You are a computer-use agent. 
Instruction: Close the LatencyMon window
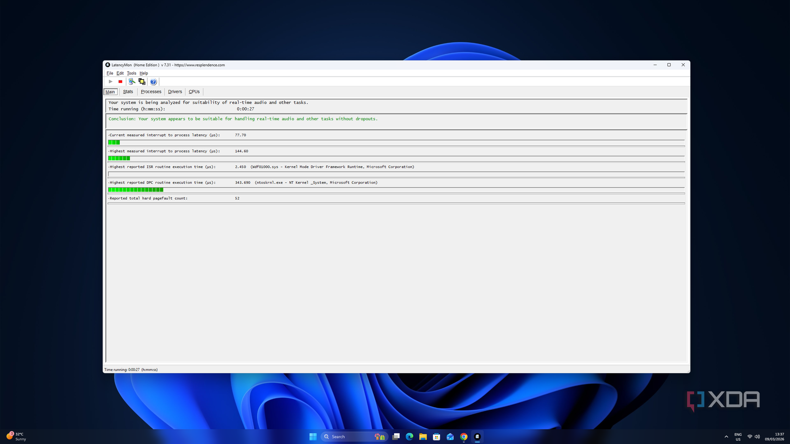tap(683, 65)
